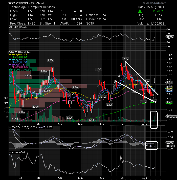Screen dimensions: 177x180
Task: Click the Dividends: no field
Action: click(96, 19)
